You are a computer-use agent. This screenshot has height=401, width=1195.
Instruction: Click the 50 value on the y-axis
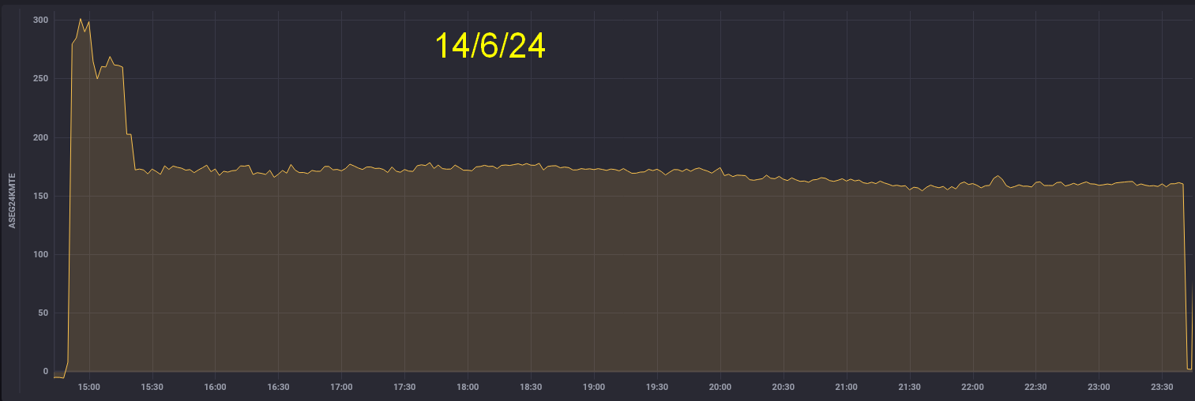(x=43, y=313)
